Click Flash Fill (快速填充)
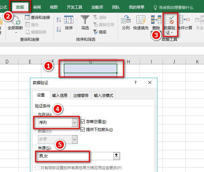This screenshot has height=172, width=204. (141, 23)
